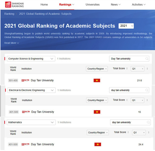Click the 24.4 score value
Image resolution: width=155 pixels, height=151 pixels.
click(x=141, y=144)
